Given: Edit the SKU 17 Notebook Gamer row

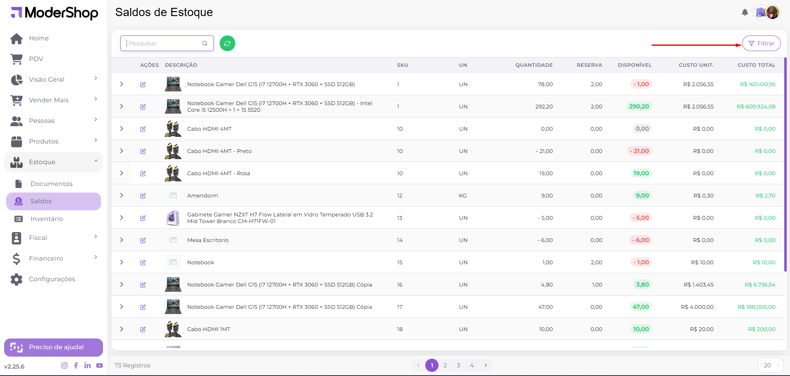Looking at the screenshot, I should (x=143, y=307).
